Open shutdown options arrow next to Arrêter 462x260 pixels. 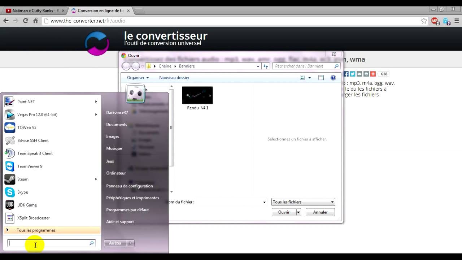pos(131,243)
